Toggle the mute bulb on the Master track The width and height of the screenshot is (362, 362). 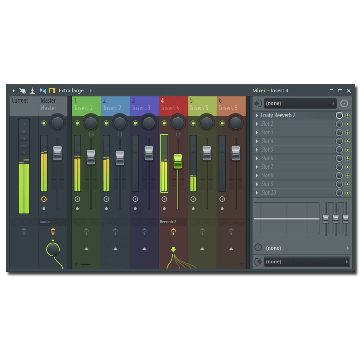[x=53, y=232]
